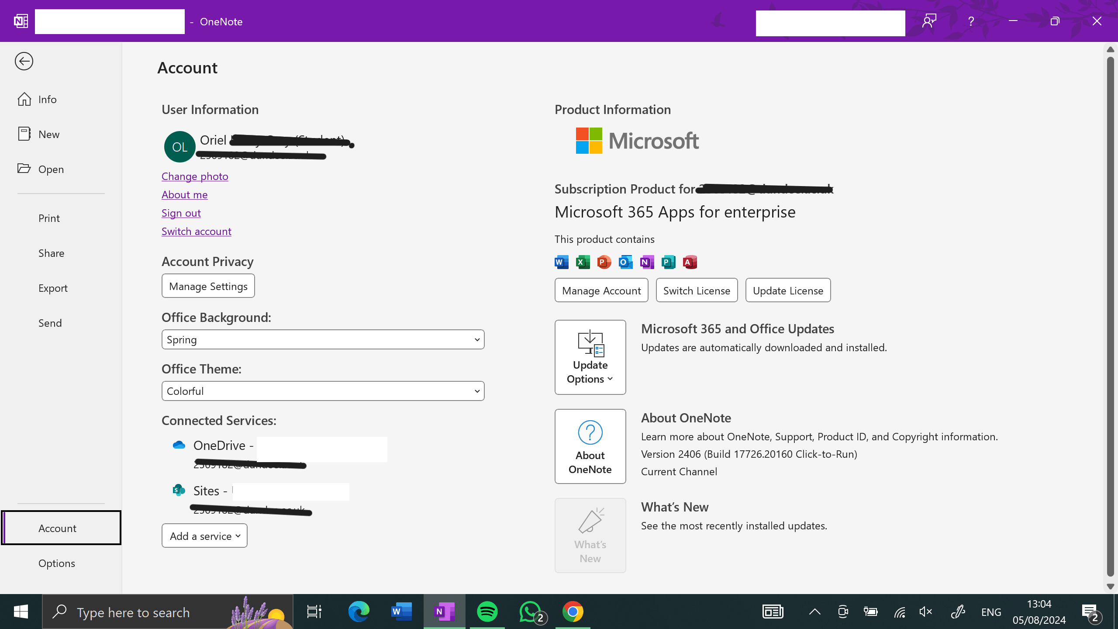Click the Publisher icon in product list
This screenshot has height=629, width=1118.
tap(669, 262)
